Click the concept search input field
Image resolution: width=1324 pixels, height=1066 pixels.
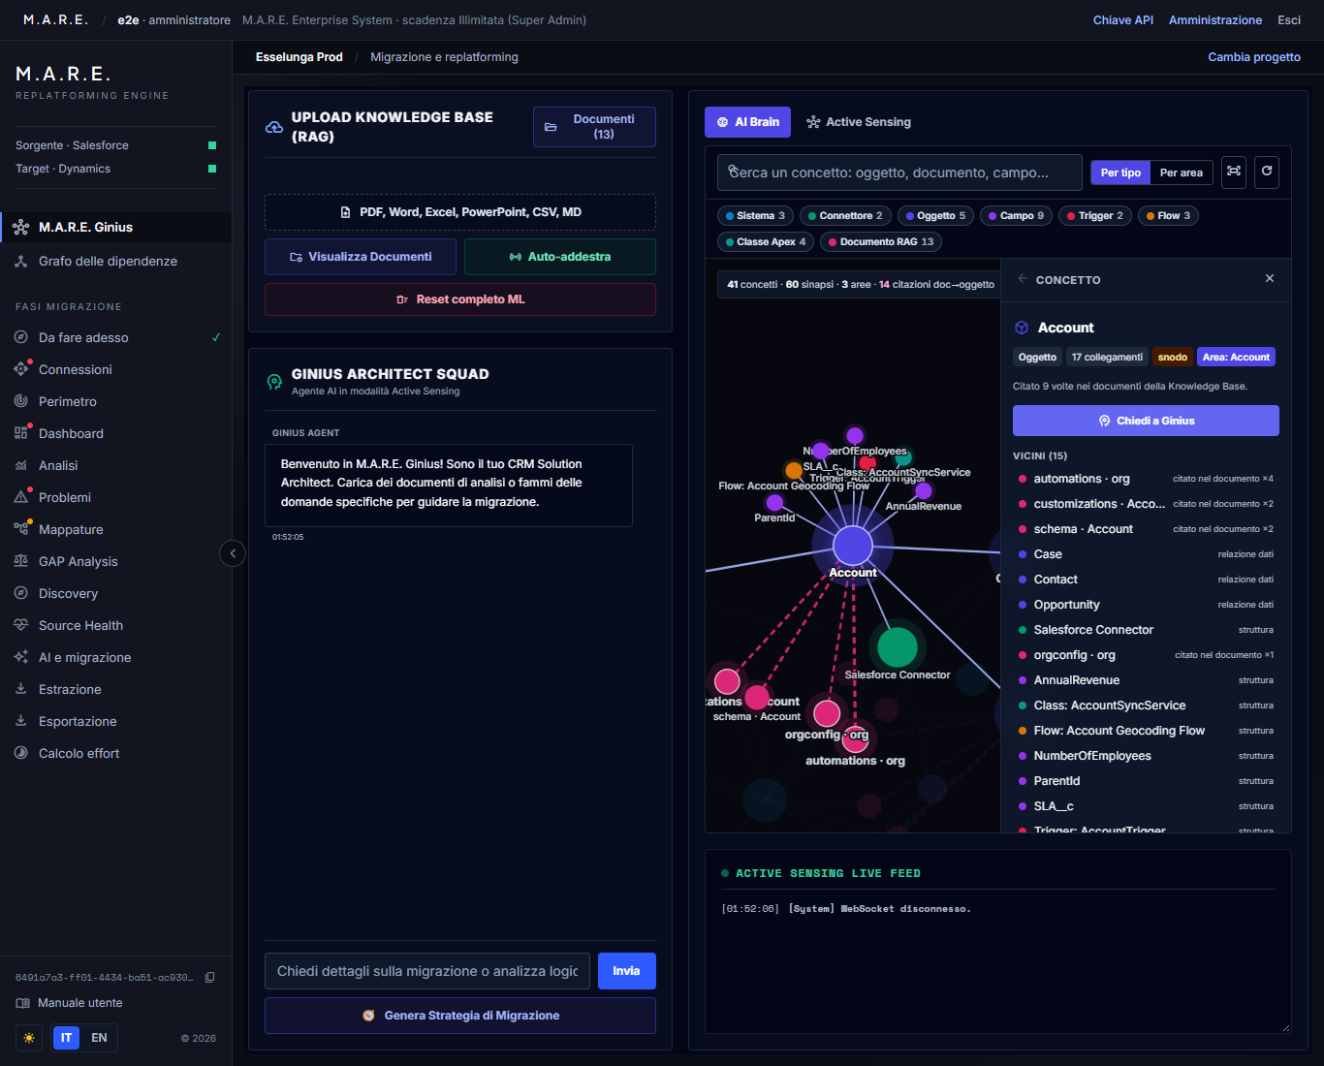click(899, 172)
